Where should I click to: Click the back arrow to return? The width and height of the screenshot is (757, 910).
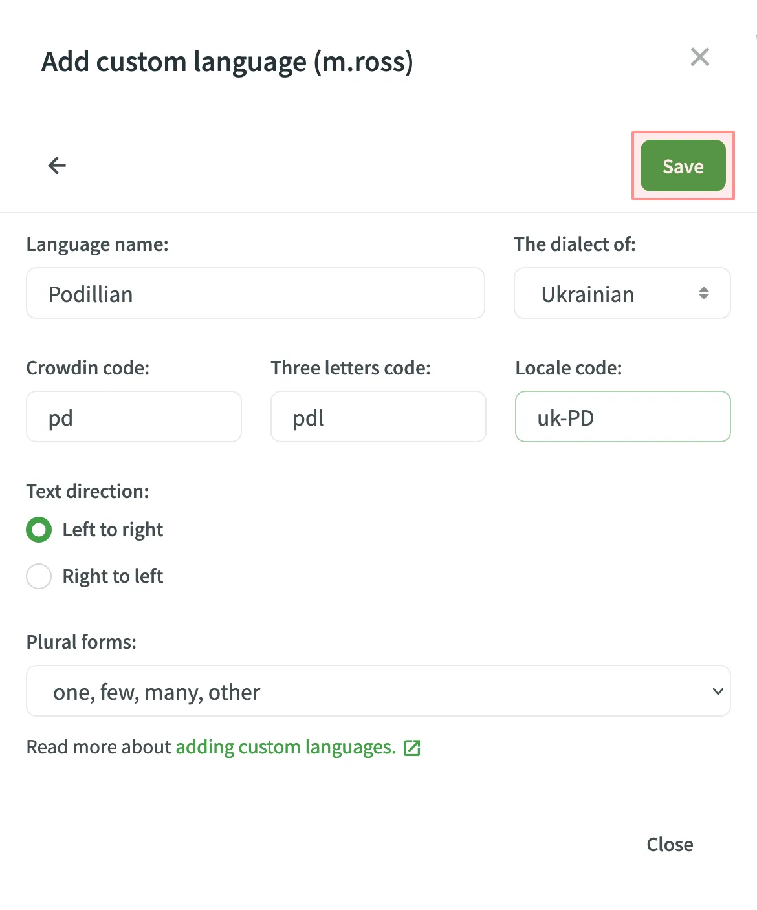tap(57, 166)
